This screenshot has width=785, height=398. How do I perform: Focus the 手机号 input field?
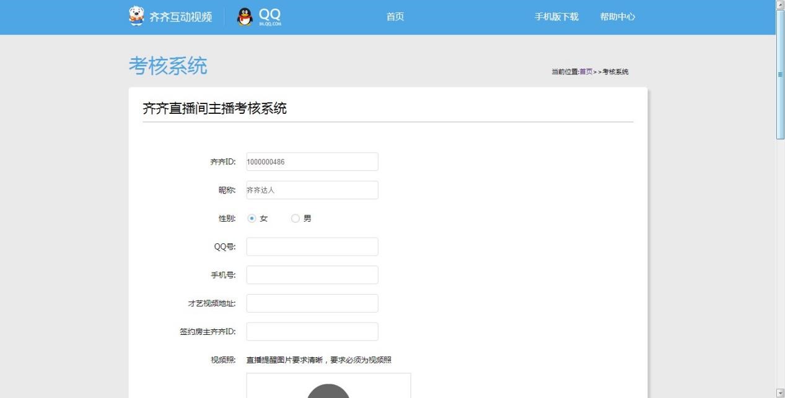coord(312,275)
